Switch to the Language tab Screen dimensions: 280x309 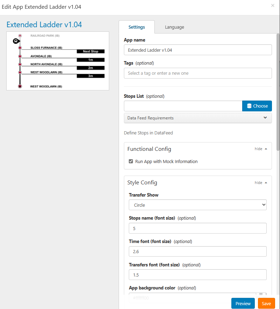pyautogui.click(x=175, y=27)
